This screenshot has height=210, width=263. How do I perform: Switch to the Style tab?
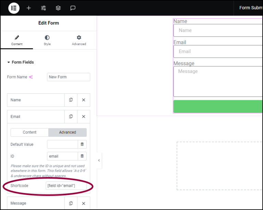pyautogui.click(x=47, y=40)
